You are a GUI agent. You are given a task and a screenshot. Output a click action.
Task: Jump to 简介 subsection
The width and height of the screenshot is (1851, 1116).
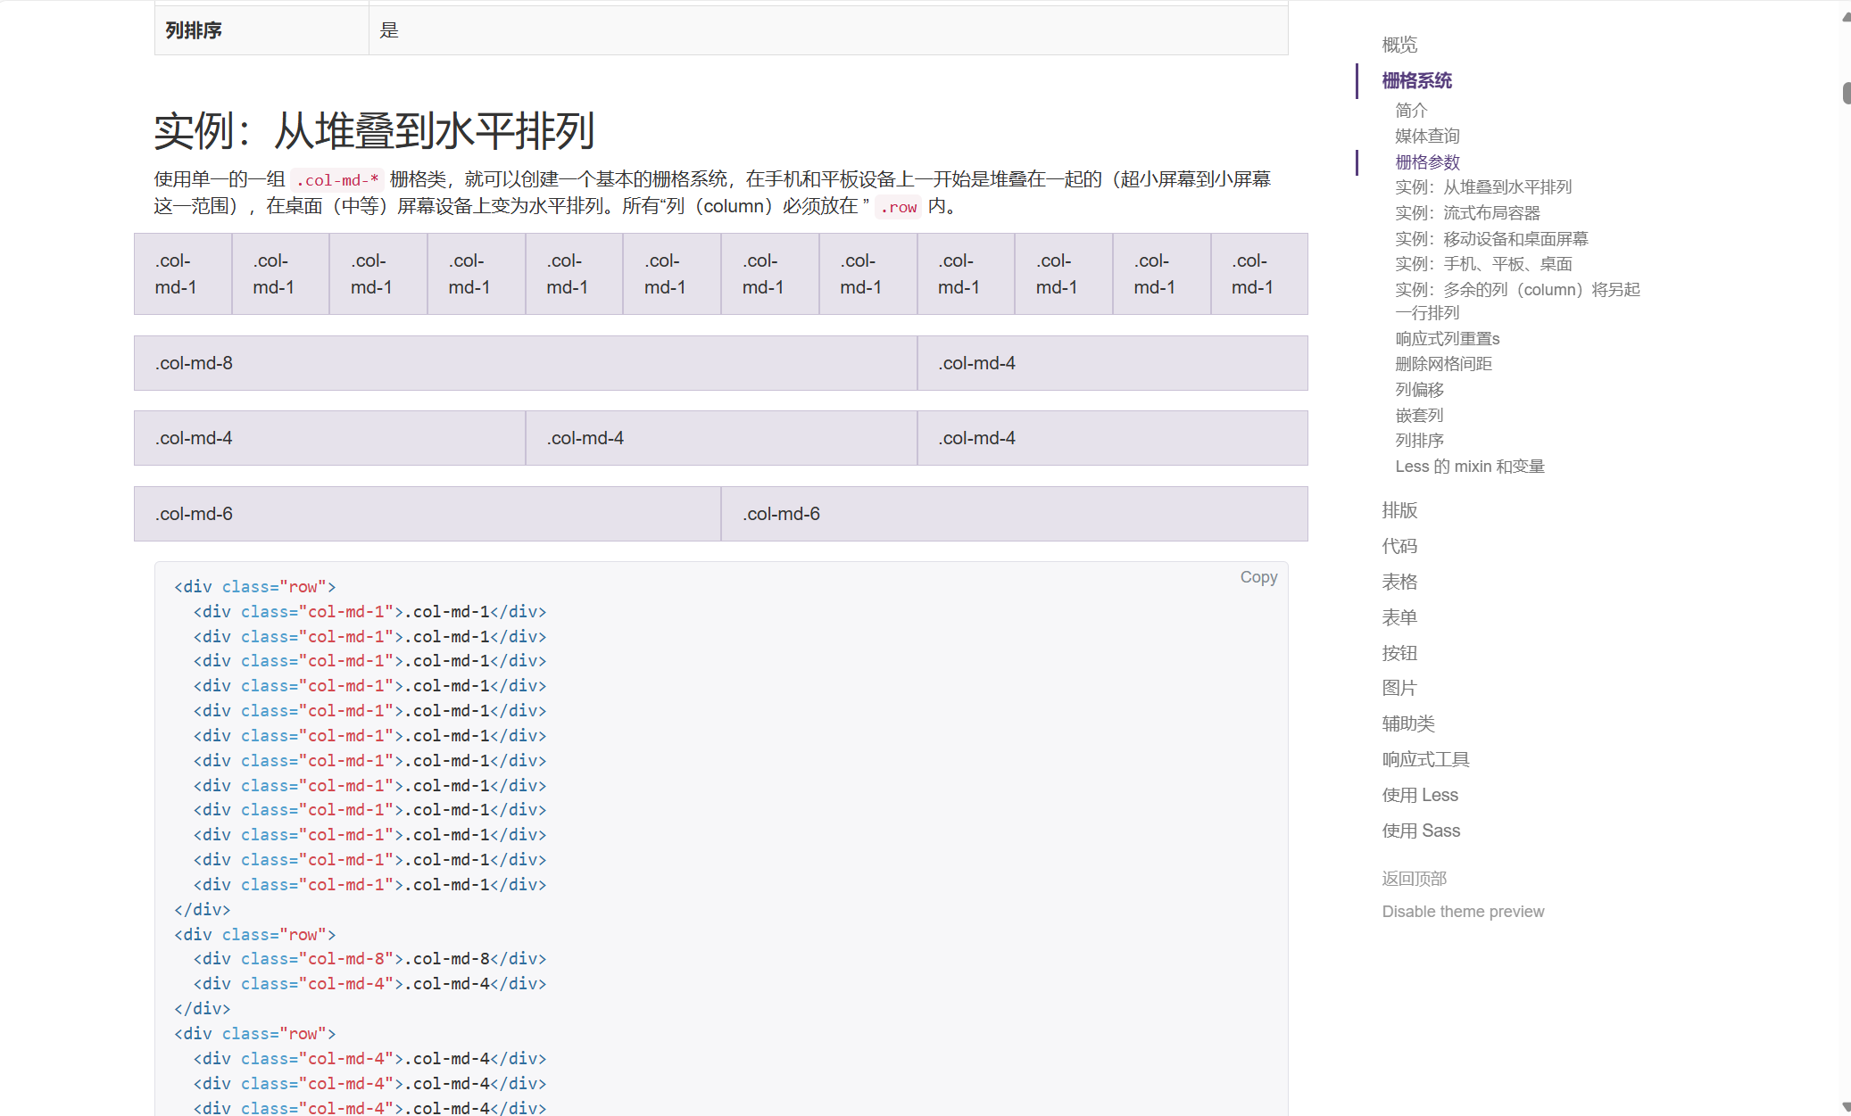pyautogui.click(x=1411, y=111)
